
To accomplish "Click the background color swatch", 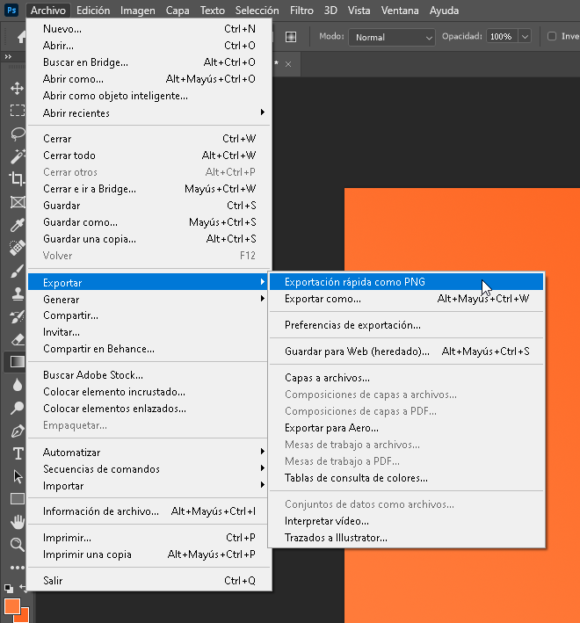I will 24,617.
